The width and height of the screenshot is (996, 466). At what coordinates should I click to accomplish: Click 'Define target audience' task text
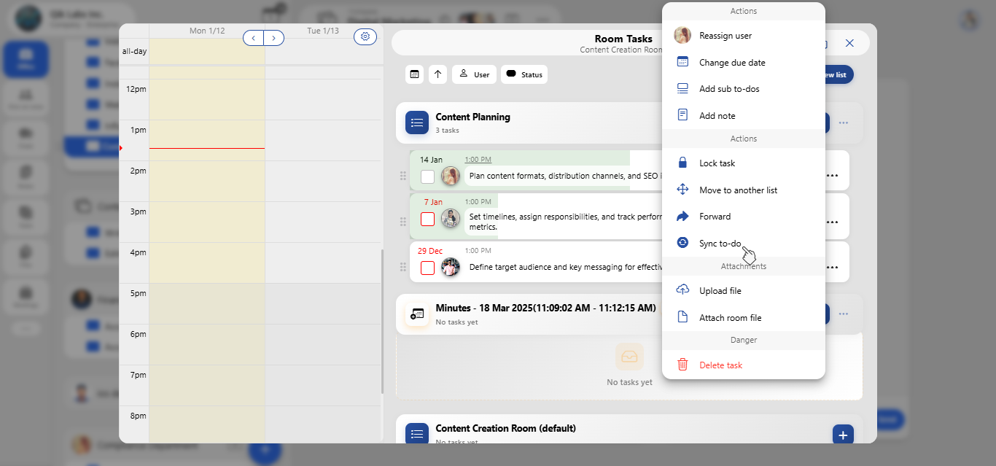565,267
